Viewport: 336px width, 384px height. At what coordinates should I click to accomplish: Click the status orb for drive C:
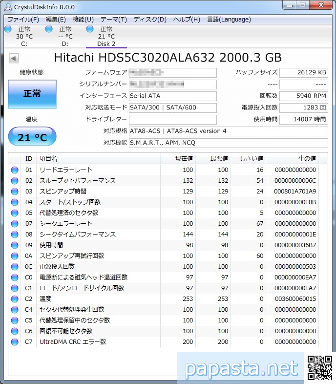click(x=8, y=29)
